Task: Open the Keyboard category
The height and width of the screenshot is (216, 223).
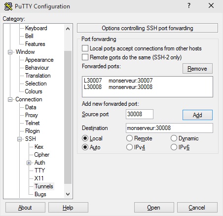Action: coord(36,28)
